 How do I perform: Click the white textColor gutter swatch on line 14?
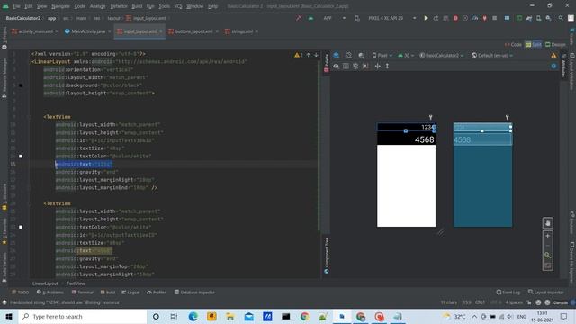(x=21, y=156)
